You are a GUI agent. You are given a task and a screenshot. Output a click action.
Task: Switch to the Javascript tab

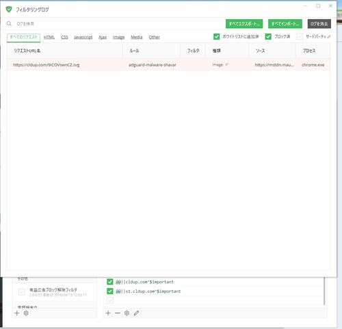tap(83, 37)
